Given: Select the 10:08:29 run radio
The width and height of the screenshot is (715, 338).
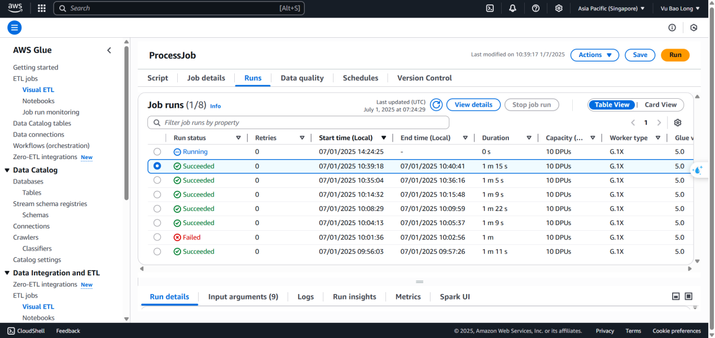Looking at the screenshot, I should coord(157,209).
